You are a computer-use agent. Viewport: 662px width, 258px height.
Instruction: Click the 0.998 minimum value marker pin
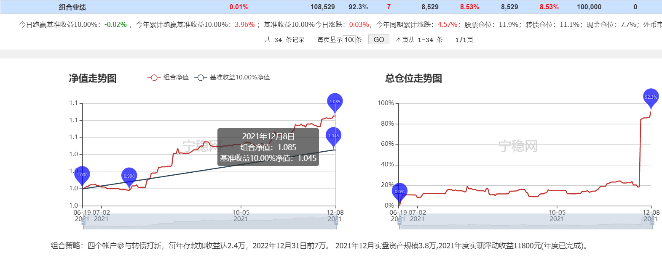pyautogui.click(x=129, y=176)
